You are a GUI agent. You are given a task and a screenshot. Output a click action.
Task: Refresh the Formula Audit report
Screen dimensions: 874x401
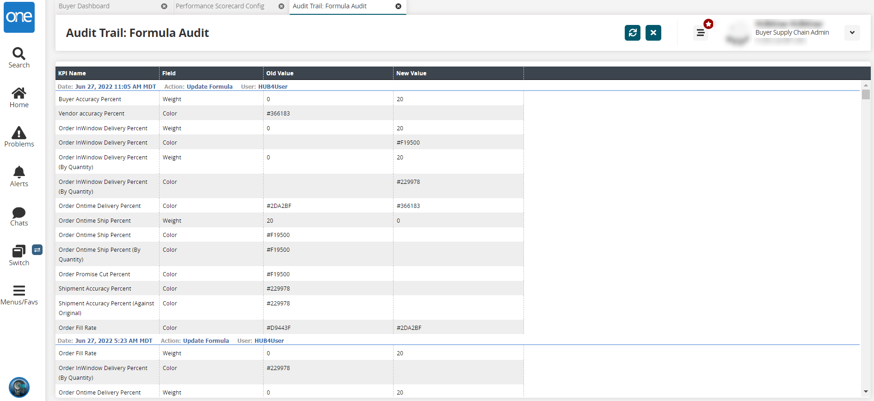pos(633,33)
